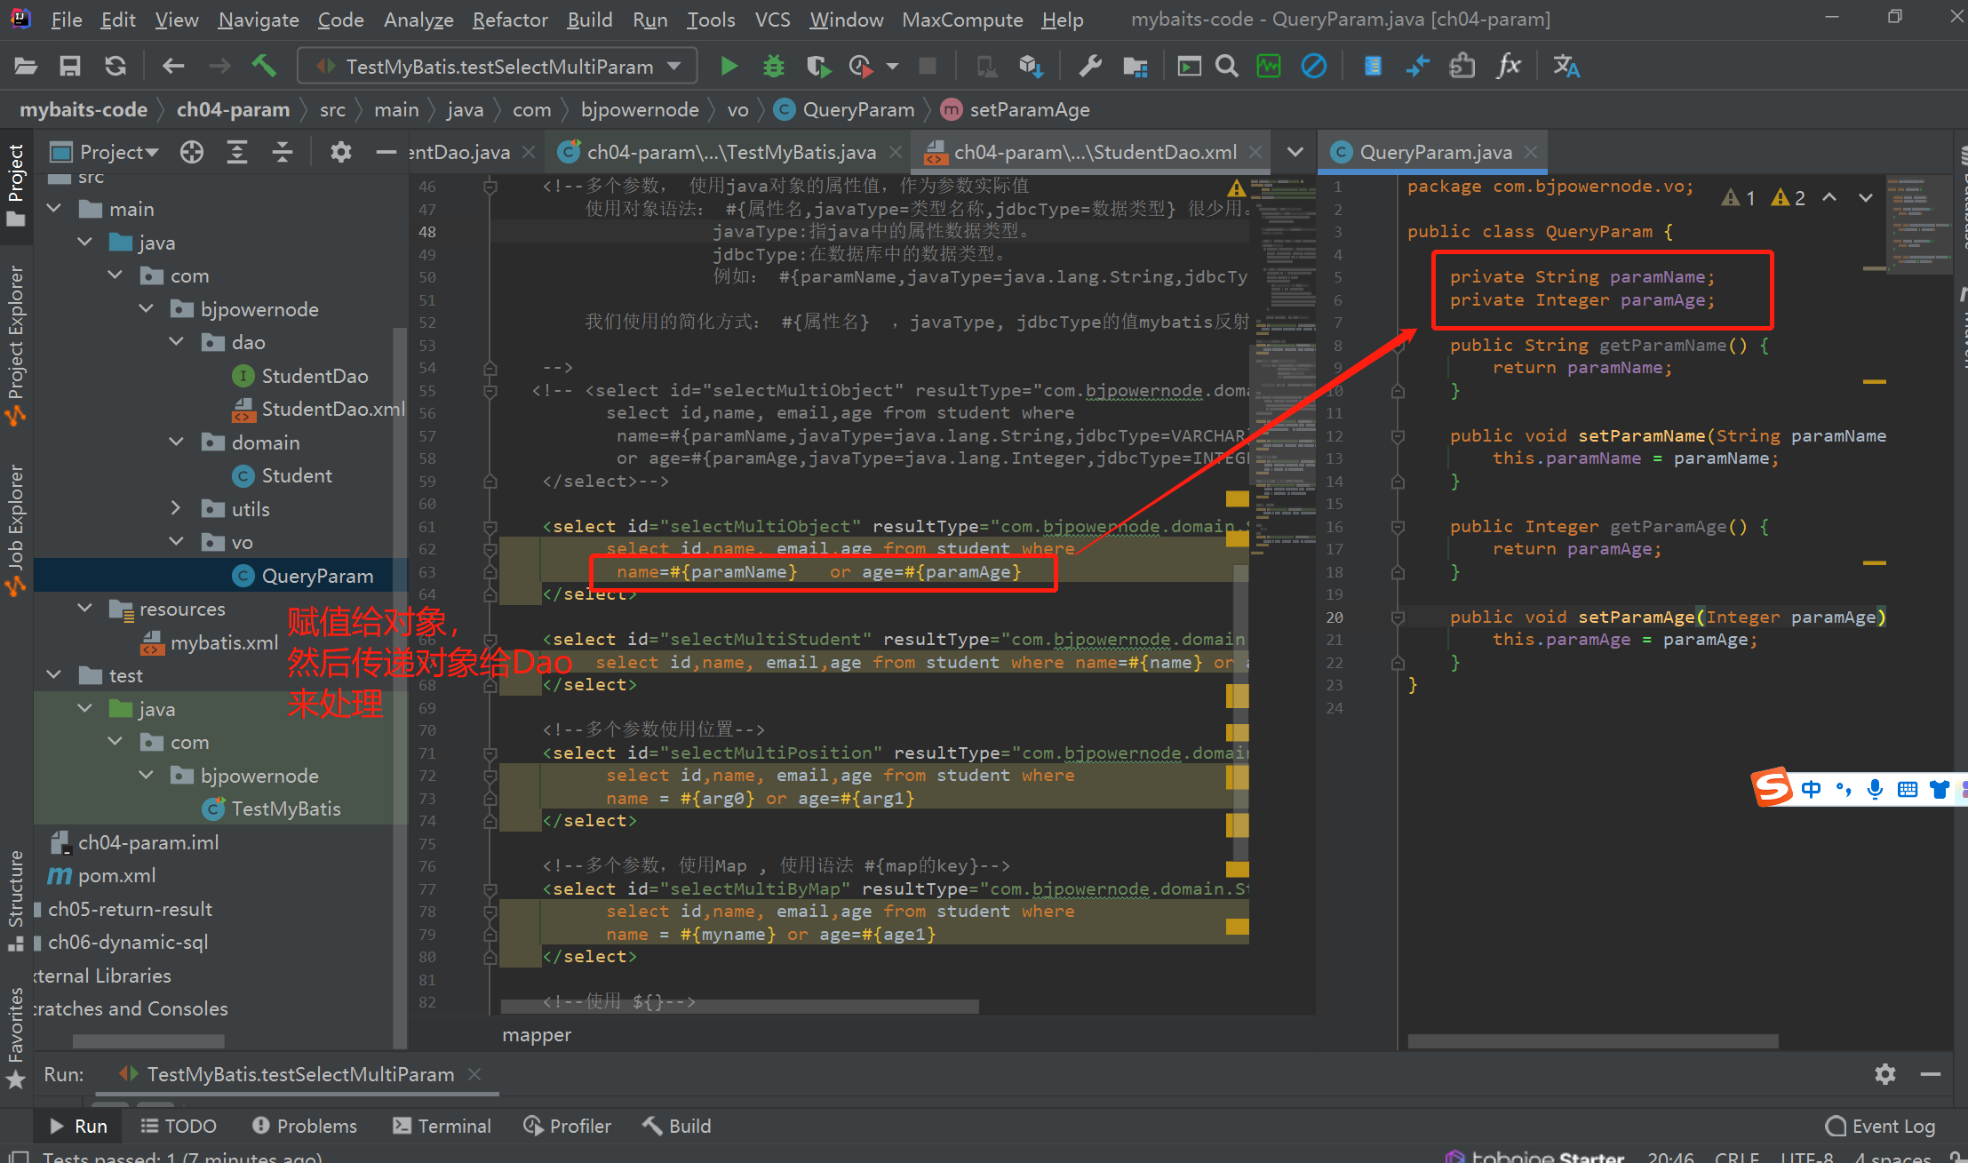Open the Terminal tool window

(442, 1126)
